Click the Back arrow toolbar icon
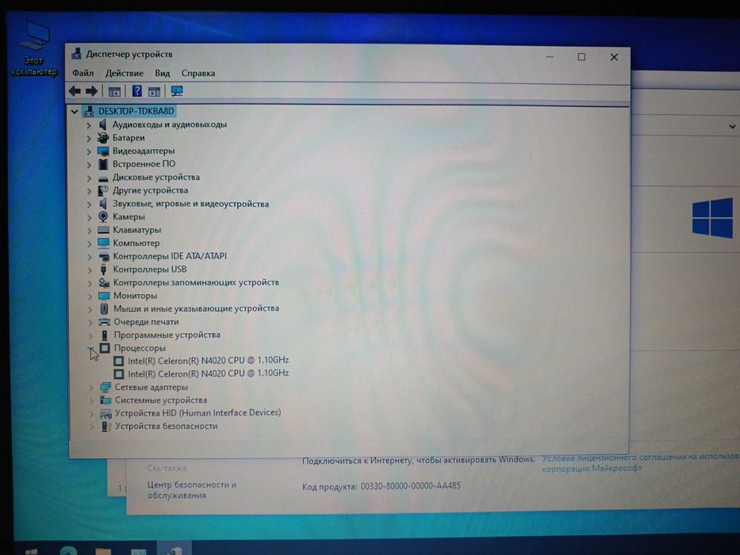 75,91
